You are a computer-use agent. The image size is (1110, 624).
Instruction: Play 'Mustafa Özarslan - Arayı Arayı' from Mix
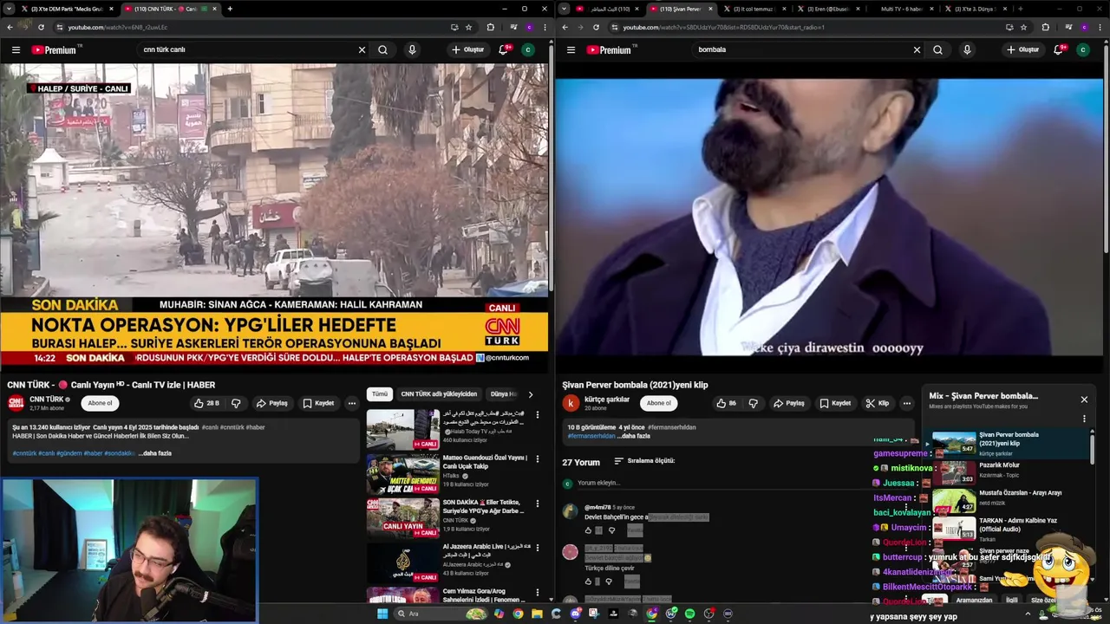[x=1006, y=498]
